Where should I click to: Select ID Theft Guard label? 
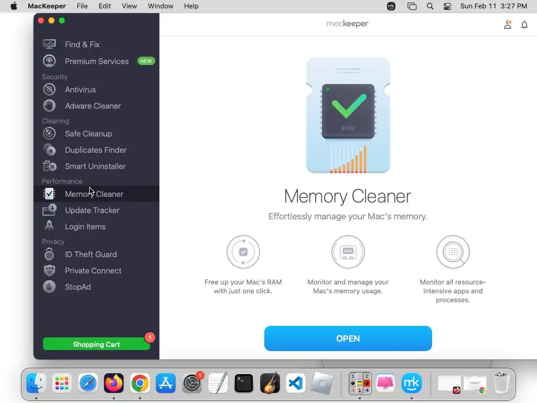click(91, 254)
